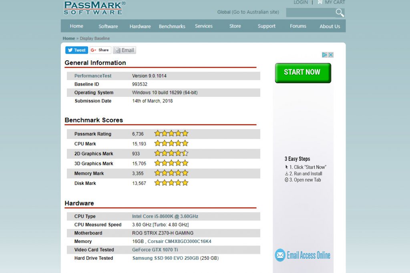Click the 2D Graphics Mark stars
The width and height of the screenshot is (410, 273).
(x=171, y=153)
